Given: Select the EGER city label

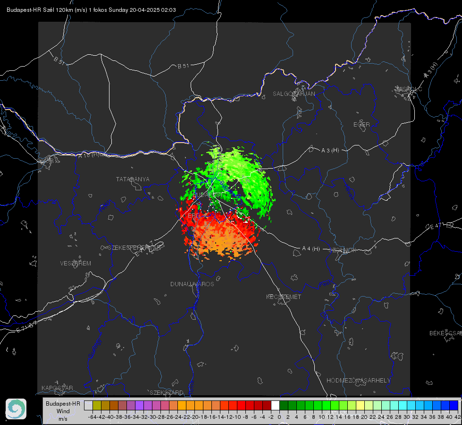Looking at the screenshot, I should (x=361, y=125).
